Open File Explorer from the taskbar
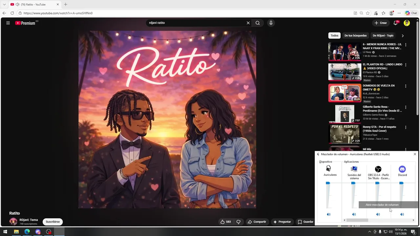This screenshot has width=420, height=236. [x=16, y=232]
